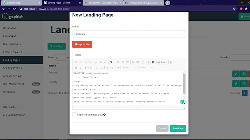Click the gophish logo
The height and width of the screenshot is (140, 250).
pyautogui.click(x=13, y=16)
